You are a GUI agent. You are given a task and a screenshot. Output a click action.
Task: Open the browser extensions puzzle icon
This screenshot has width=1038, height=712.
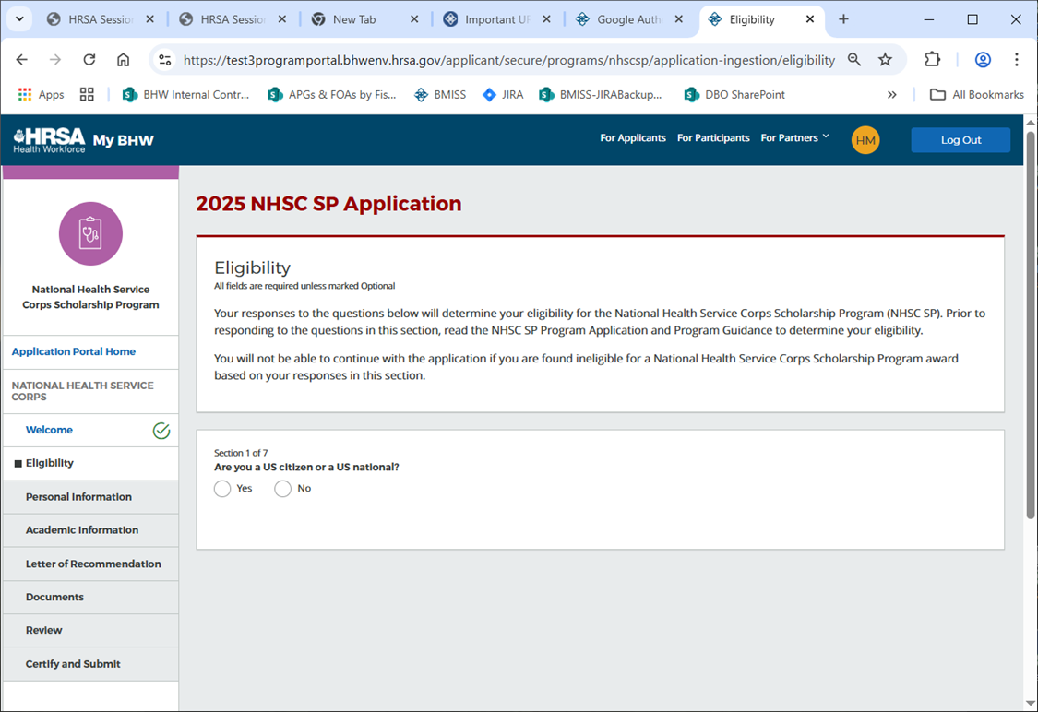pyautogui.click(x=932, y=60)
